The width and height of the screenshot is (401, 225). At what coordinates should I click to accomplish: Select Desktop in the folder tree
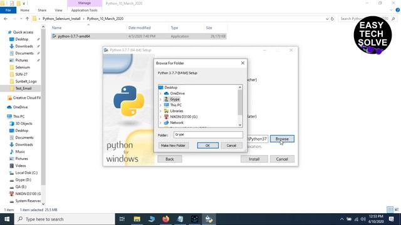pyautogui.click(x=171, y=87)
